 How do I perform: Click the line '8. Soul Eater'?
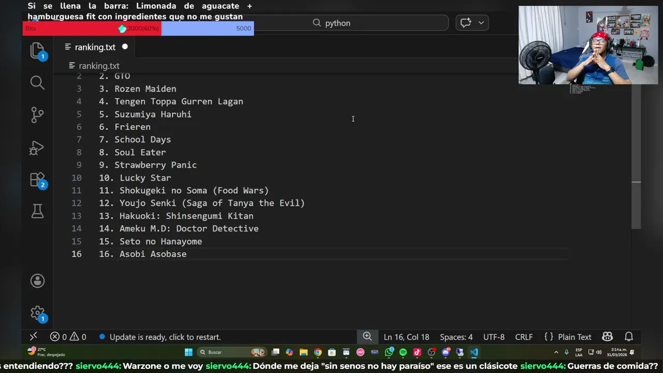click(x=133, y=152)
